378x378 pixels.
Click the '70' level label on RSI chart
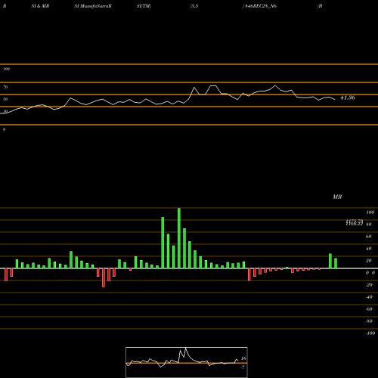(x=5, y=87)
